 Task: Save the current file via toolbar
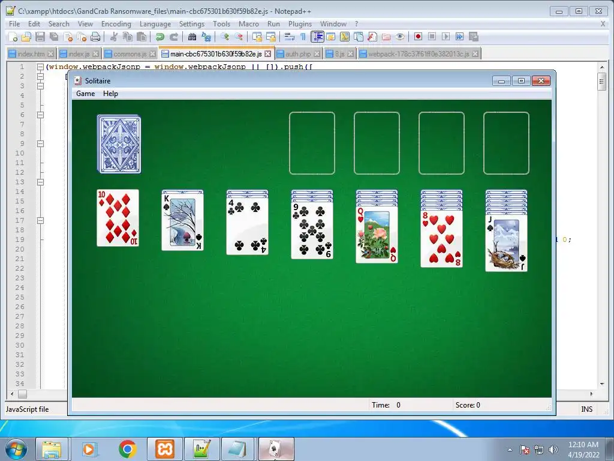click(40, 37)
